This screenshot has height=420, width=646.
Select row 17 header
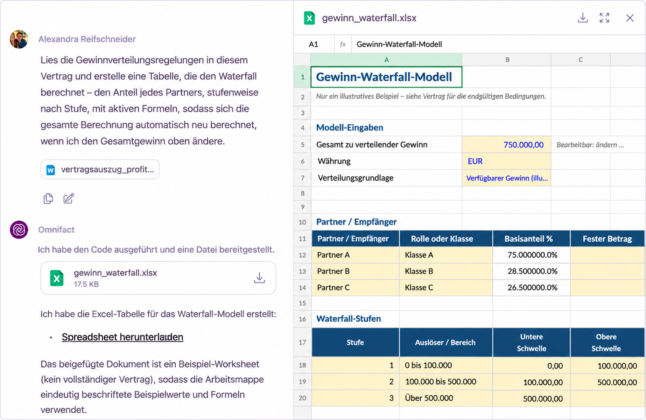pos(302,342)
